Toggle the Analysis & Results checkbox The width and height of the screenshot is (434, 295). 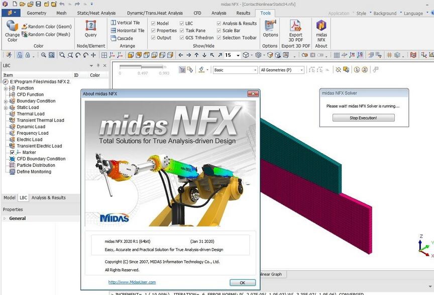point(219,23)
